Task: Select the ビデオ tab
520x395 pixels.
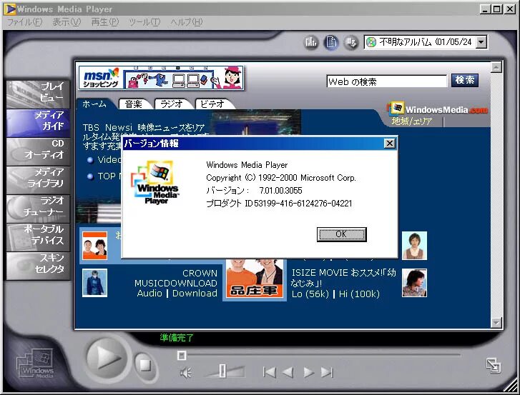Action: coord(212,104)
